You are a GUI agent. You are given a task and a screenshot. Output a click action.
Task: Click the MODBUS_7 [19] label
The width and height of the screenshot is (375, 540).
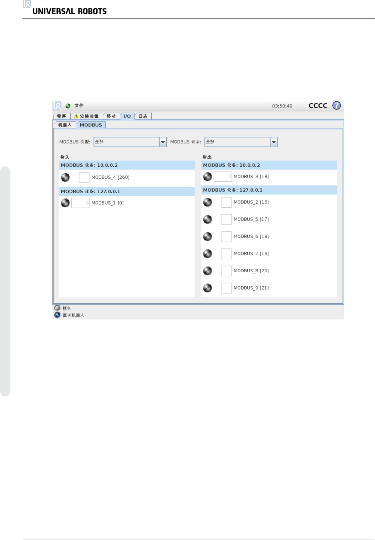pos(251,254)
